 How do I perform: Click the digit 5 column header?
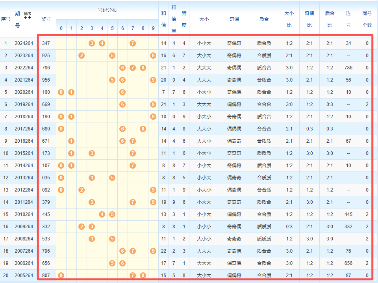[x=112, y=28]
